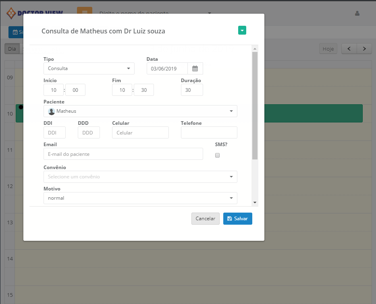Screen dimensions: 376x304
Task: Click the dialog scrollbar down arrow
Action: tap(255, 202)
